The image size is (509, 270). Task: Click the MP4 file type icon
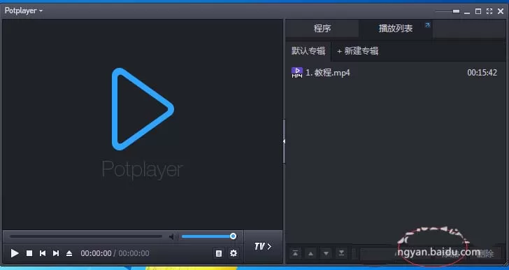pyautogui.click(x=297, y=73)
